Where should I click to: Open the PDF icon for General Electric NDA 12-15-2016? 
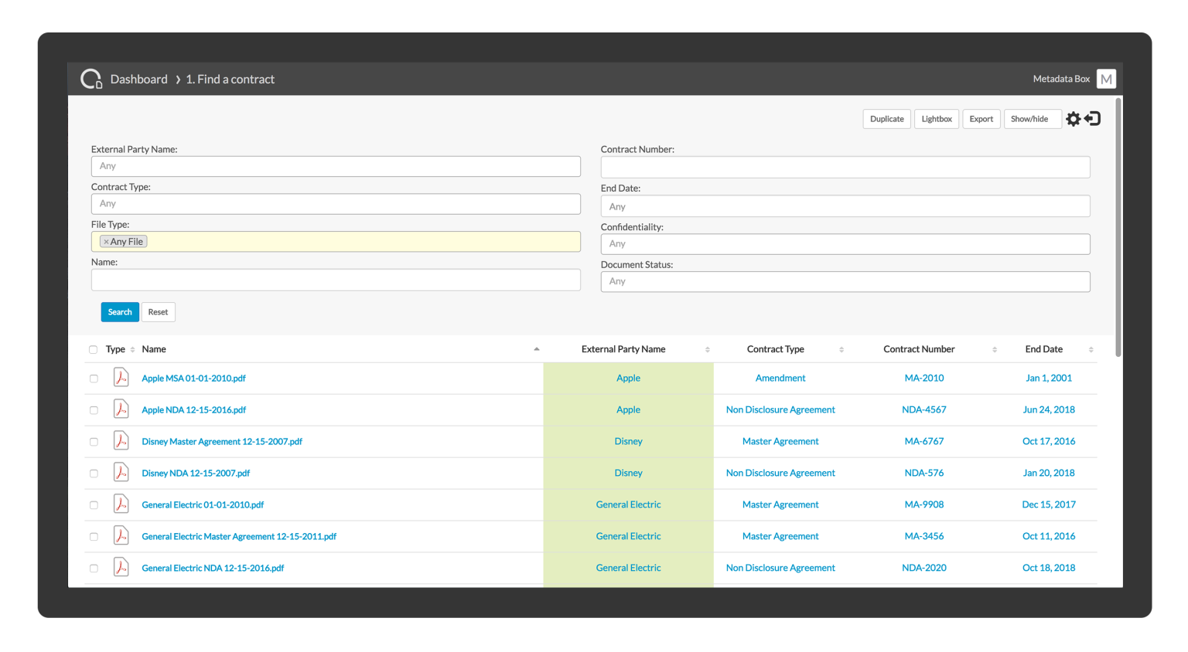click(121, 567)
